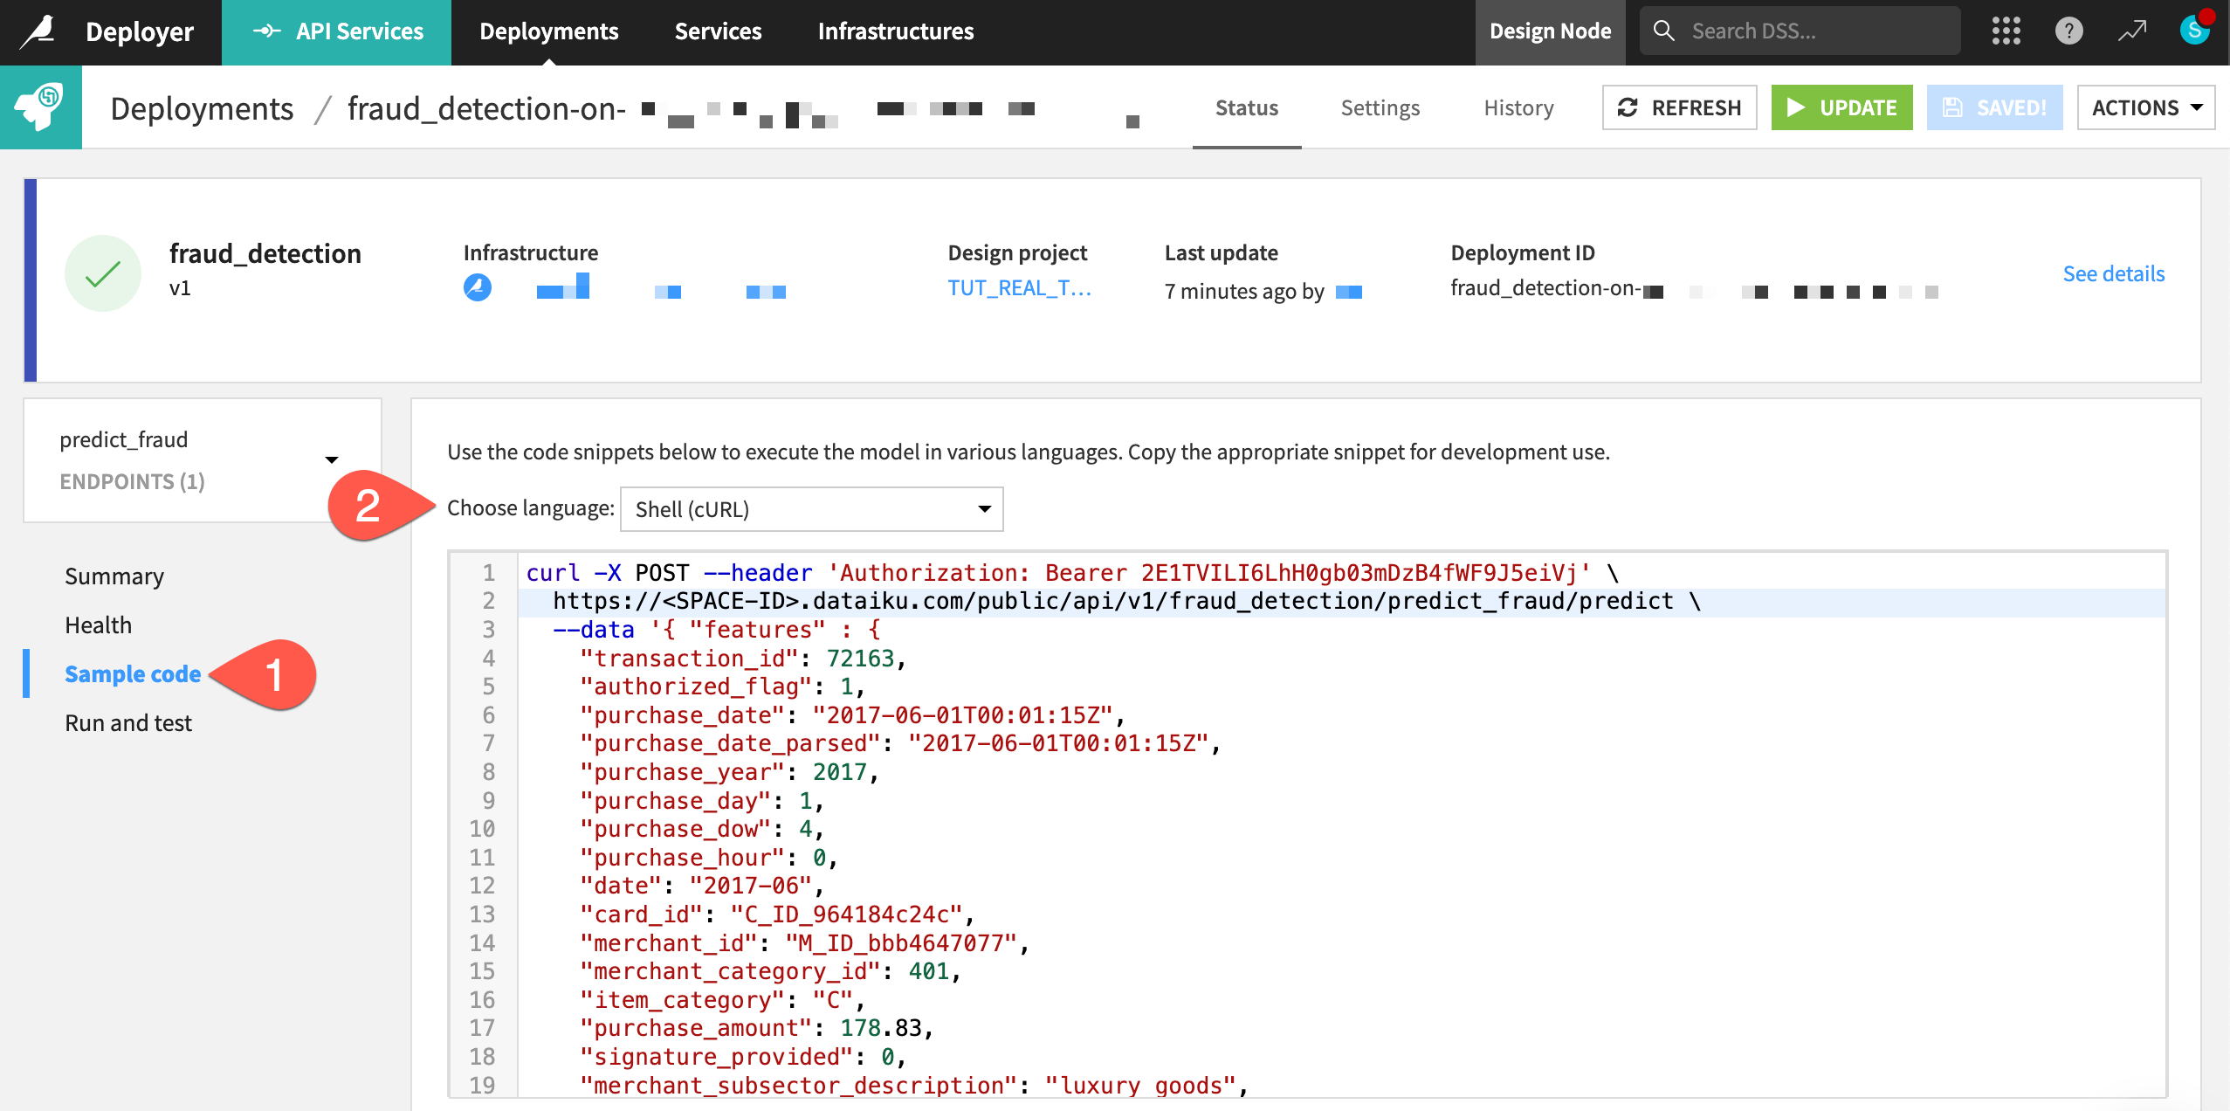
Task: Click the "authorized_flag": 1 line
Action: 723,687
